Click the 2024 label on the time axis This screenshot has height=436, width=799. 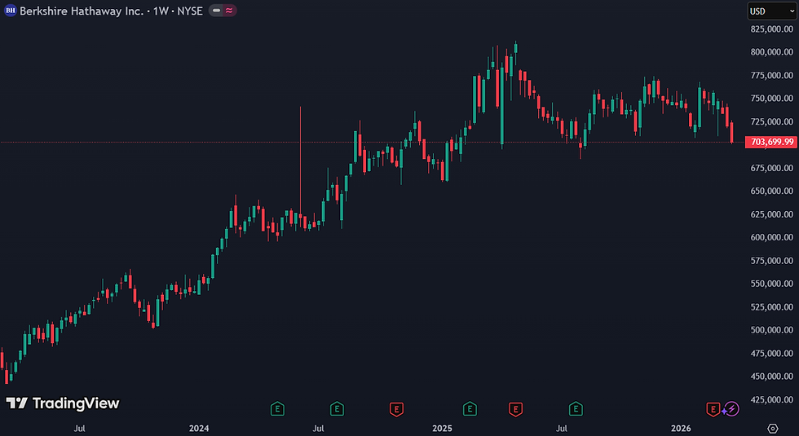tap(199, 429)
